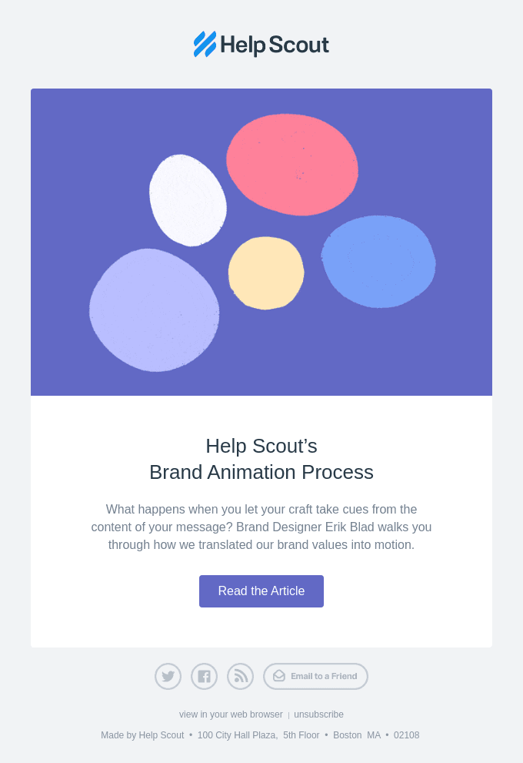Click the Twitter icon in footer

tap(168, 677)
